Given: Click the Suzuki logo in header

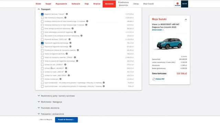Looking at the screenshot, I should pyautogui.click(x=177, y=4).
